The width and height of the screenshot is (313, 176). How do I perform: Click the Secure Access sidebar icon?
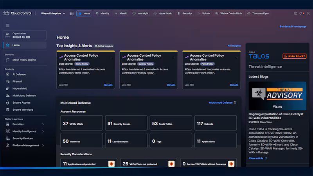pos(7,102)
